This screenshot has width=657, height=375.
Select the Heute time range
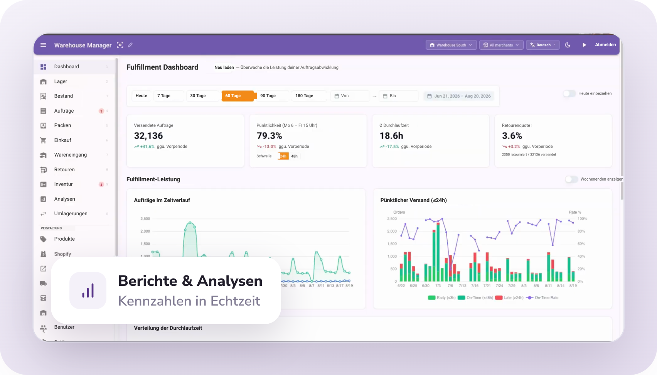[141, 96]
